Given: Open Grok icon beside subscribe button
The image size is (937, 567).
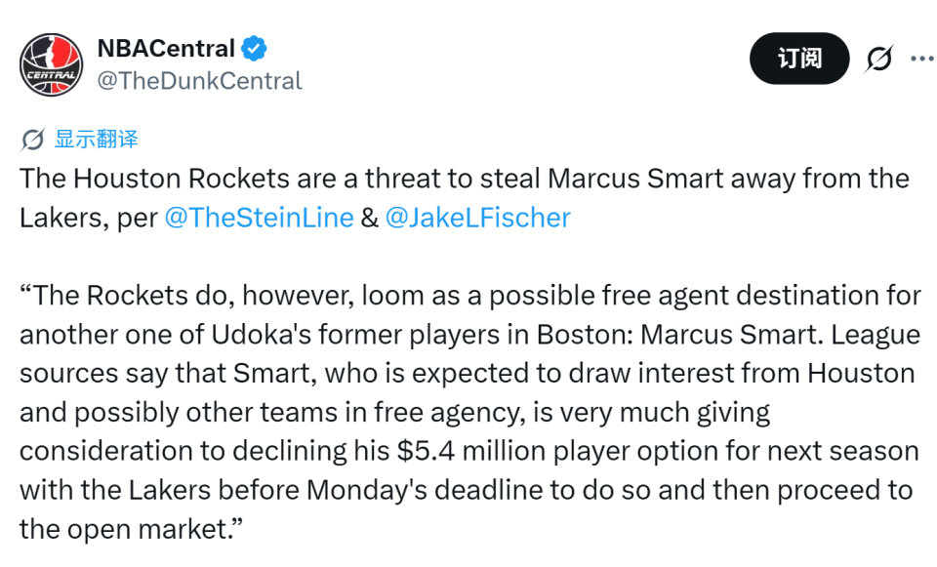Looking at the screenshot, I should point(879,59).
